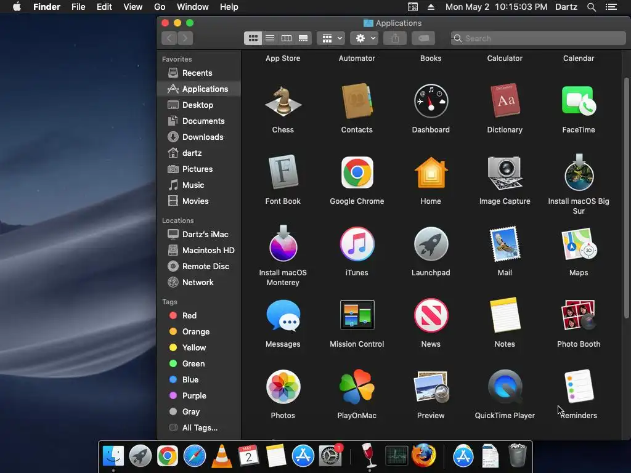Open the Edit menu
The height and width of the screenshot is (473, 631).
tap(104, 7)
